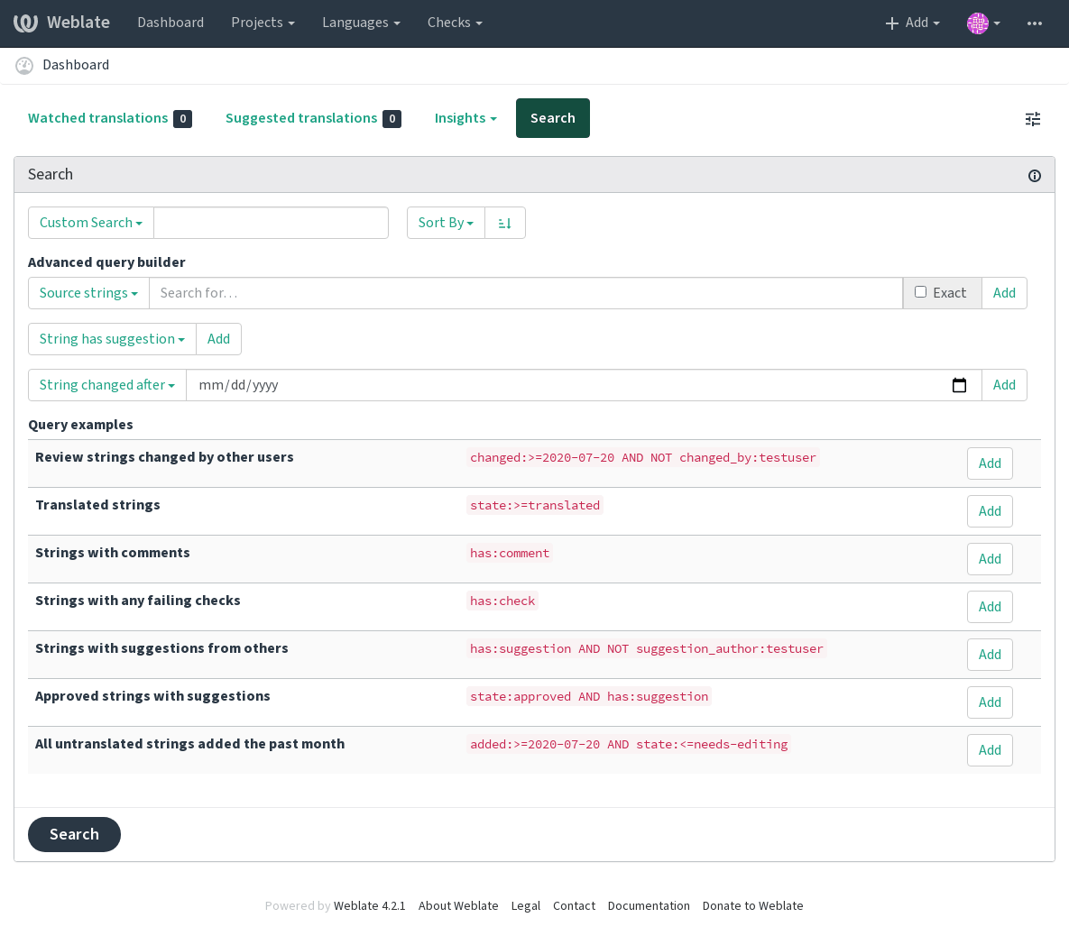
Task: Open the Legal footer link
Action: 526,906
